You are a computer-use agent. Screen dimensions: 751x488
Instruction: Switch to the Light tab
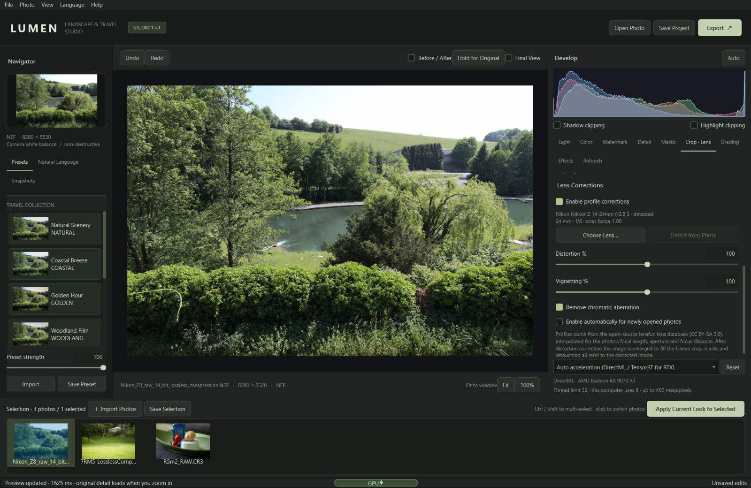(x=564, y=142)
